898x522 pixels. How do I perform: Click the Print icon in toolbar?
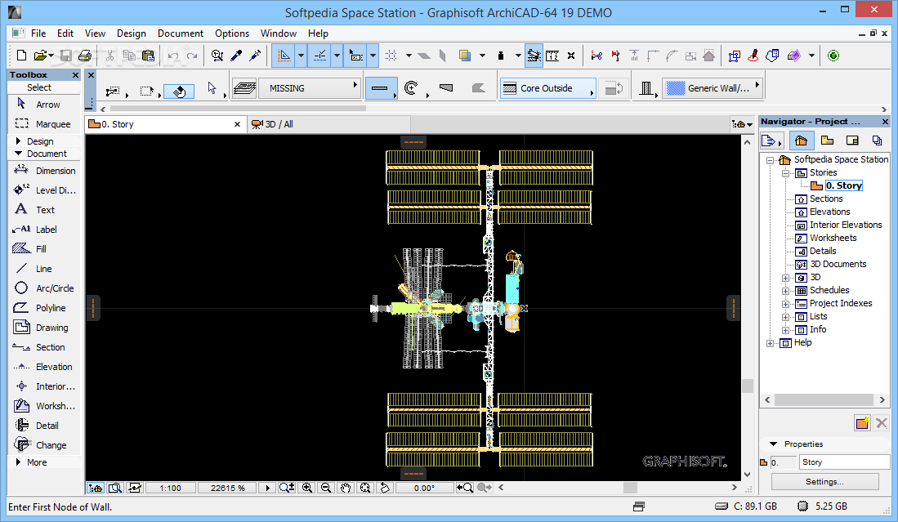85,56
